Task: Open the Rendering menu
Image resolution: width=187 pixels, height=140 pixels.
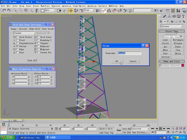Action: pyautogui.click(x=92, y=6)
